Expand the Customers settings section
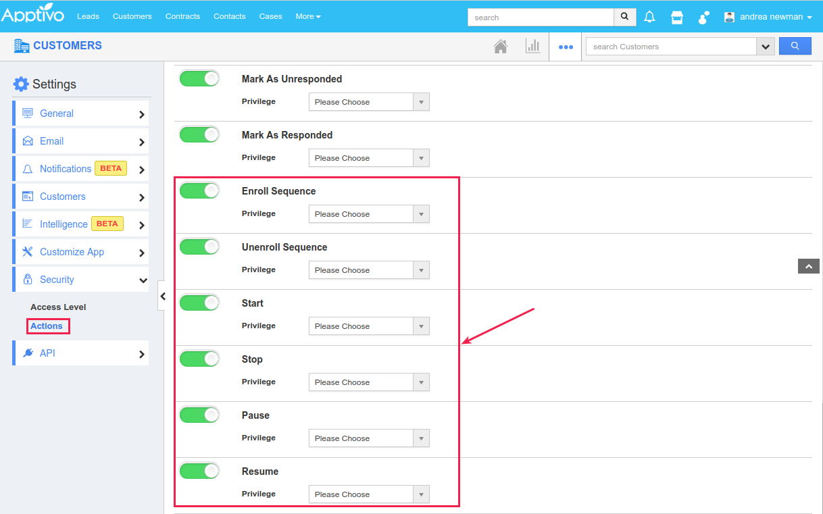This screenshot has width=823, height=514. click(81, 197)
